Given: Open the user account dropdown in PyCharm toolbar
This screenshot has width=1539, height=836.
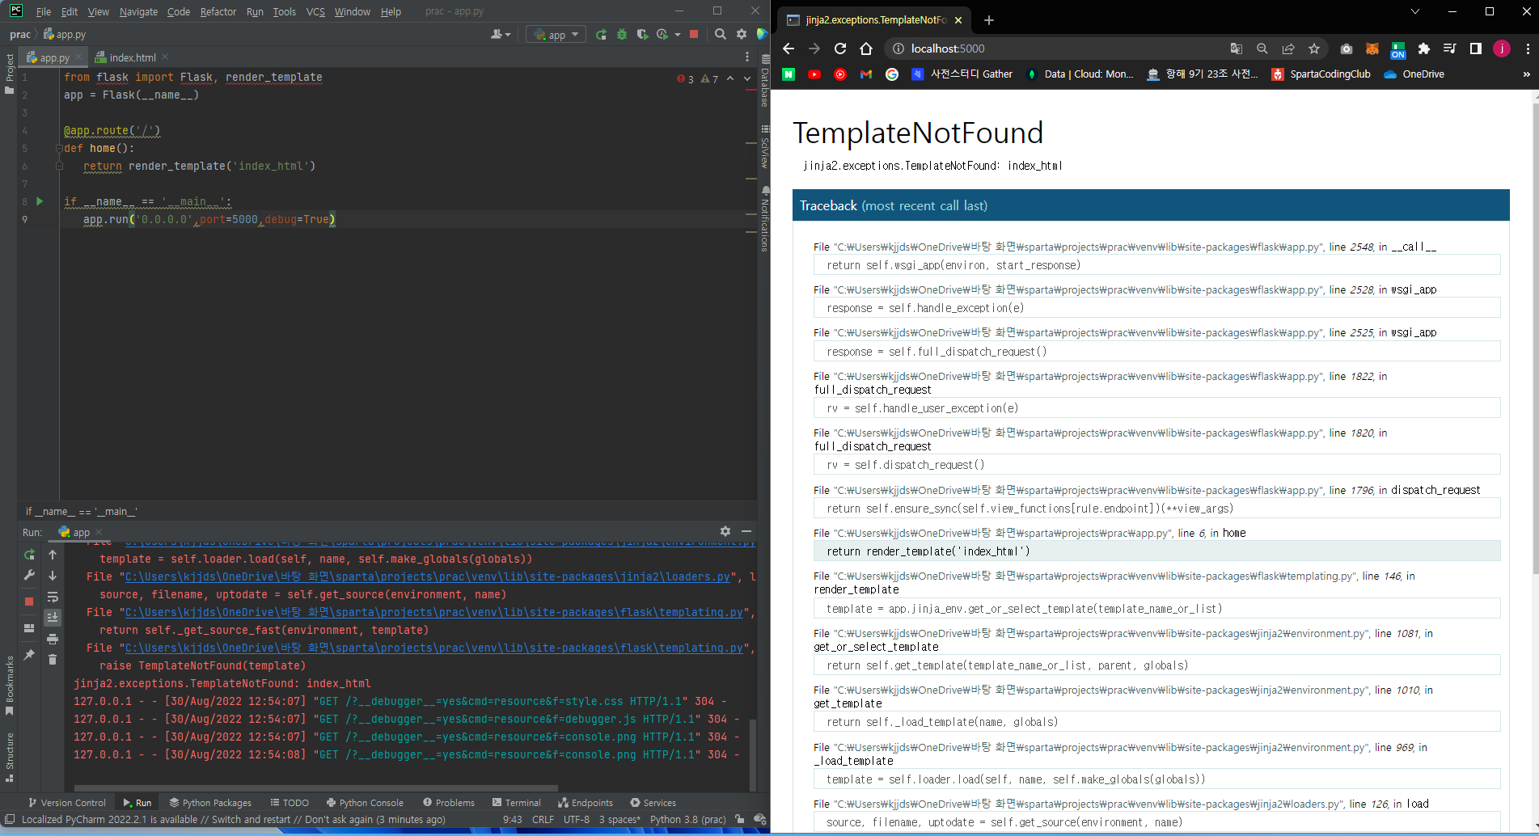Looking at the screenshot, I should (501, 35).
